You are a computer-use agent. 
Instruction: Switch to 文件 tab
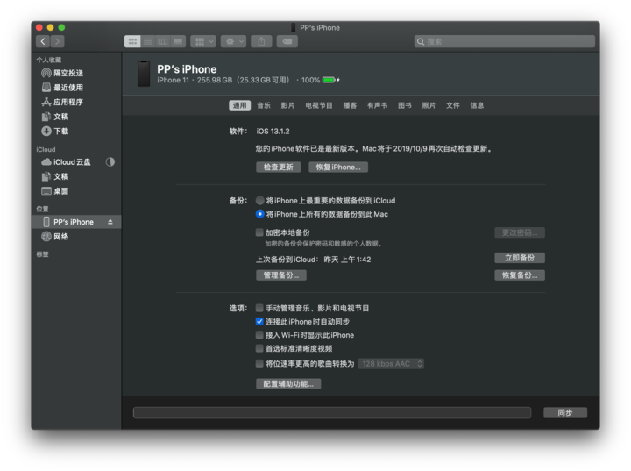(453, 105)
